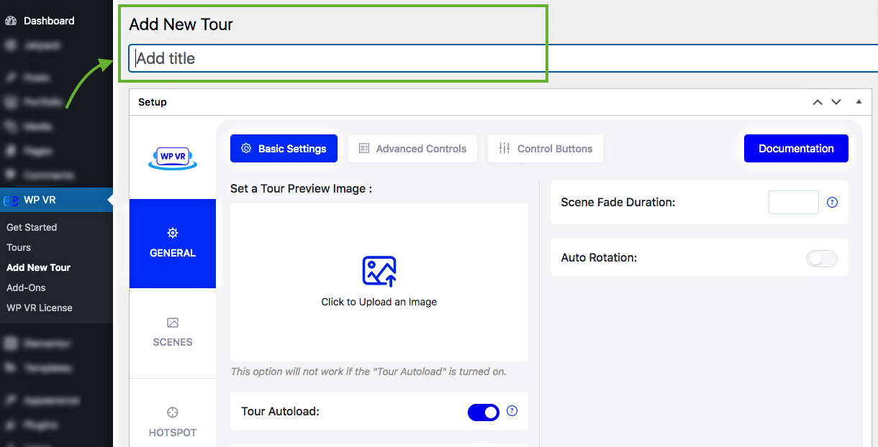Screen dimensions: 878x447
Task: Click the Scene Fade Duration label text
Action: tap(617, 203)
